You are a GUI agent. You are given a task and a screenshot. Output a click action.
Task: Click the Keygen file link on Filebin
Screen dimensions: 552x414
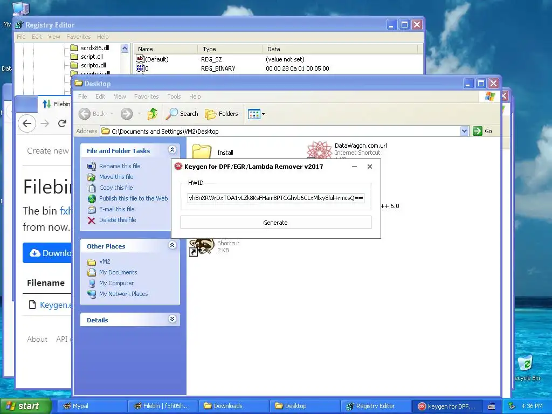56,305
